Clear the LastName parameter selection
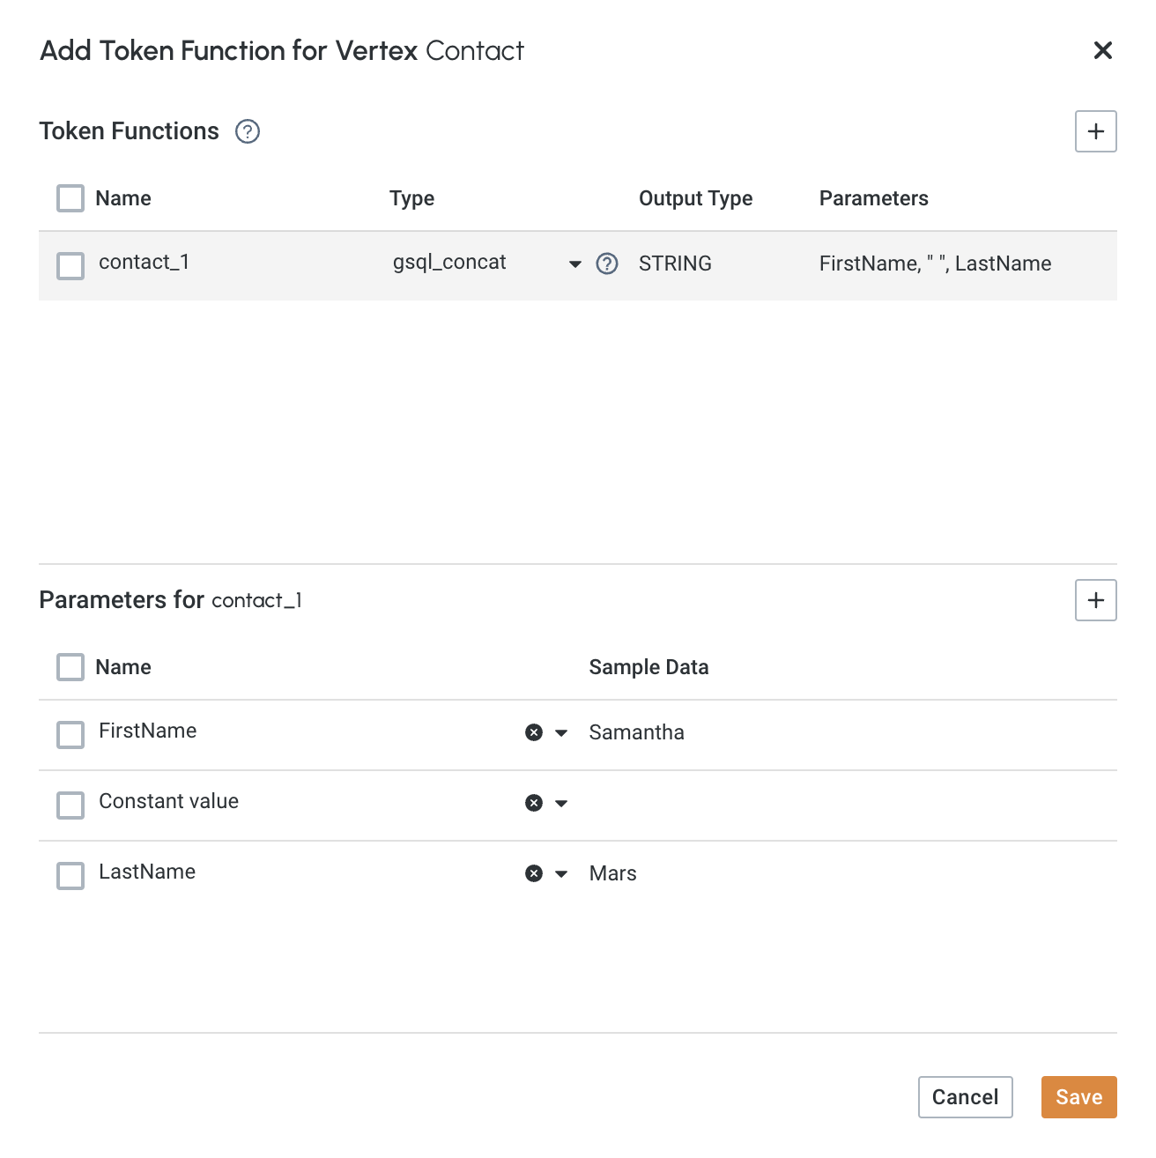The image size is (1156, 1158). point(534,873)
